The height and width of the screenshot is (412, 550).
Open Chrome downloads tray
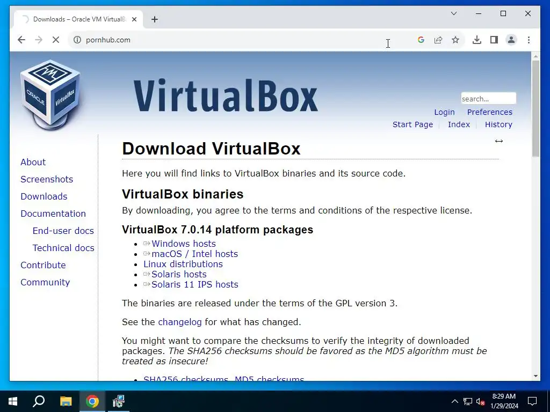coord(477,40)
